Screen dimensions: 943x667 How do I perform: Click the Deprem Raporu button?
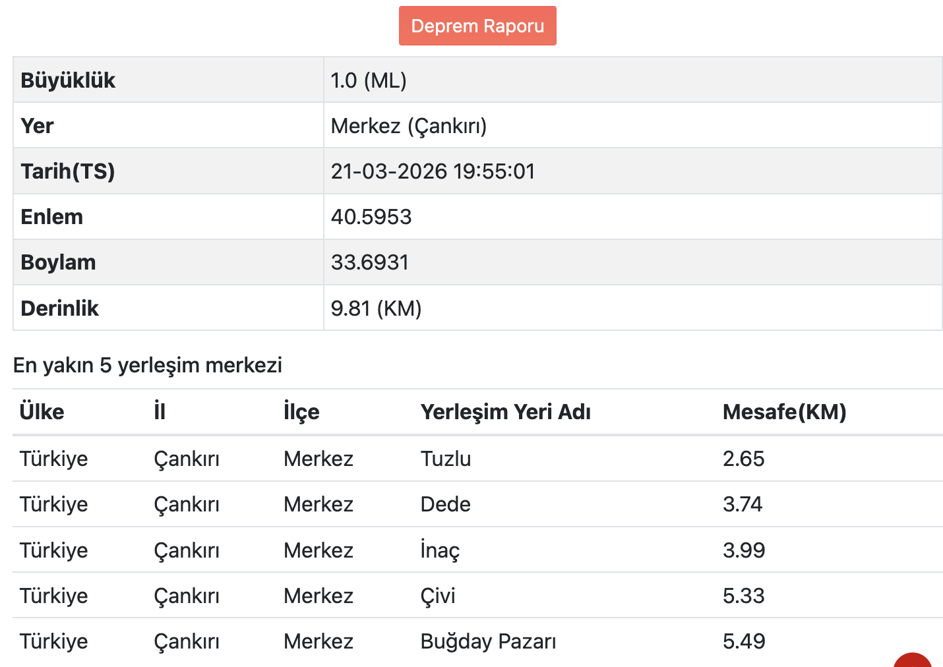[x=477, y=26]
